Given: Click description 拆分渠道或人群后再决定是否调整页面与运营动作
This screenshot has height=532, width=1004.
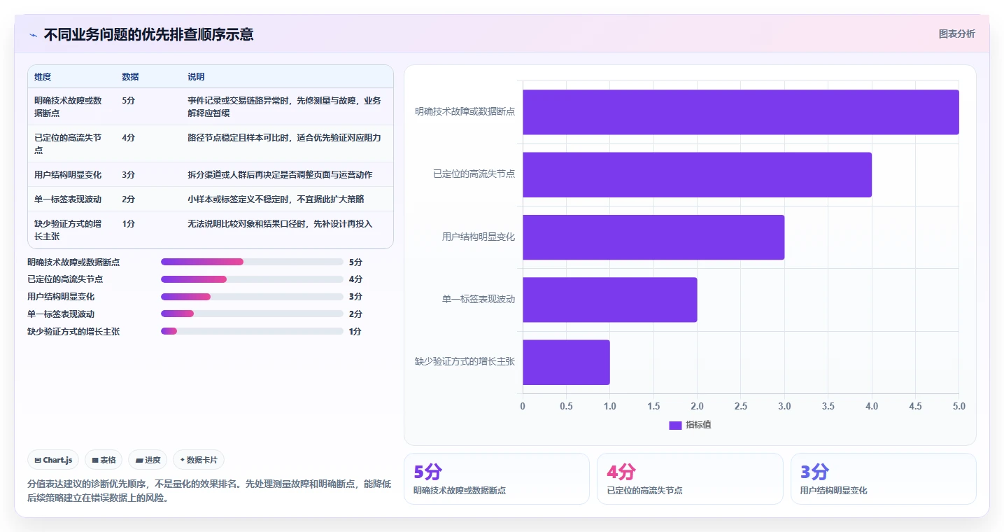Looking at the screenshot, I should (280, 174).
